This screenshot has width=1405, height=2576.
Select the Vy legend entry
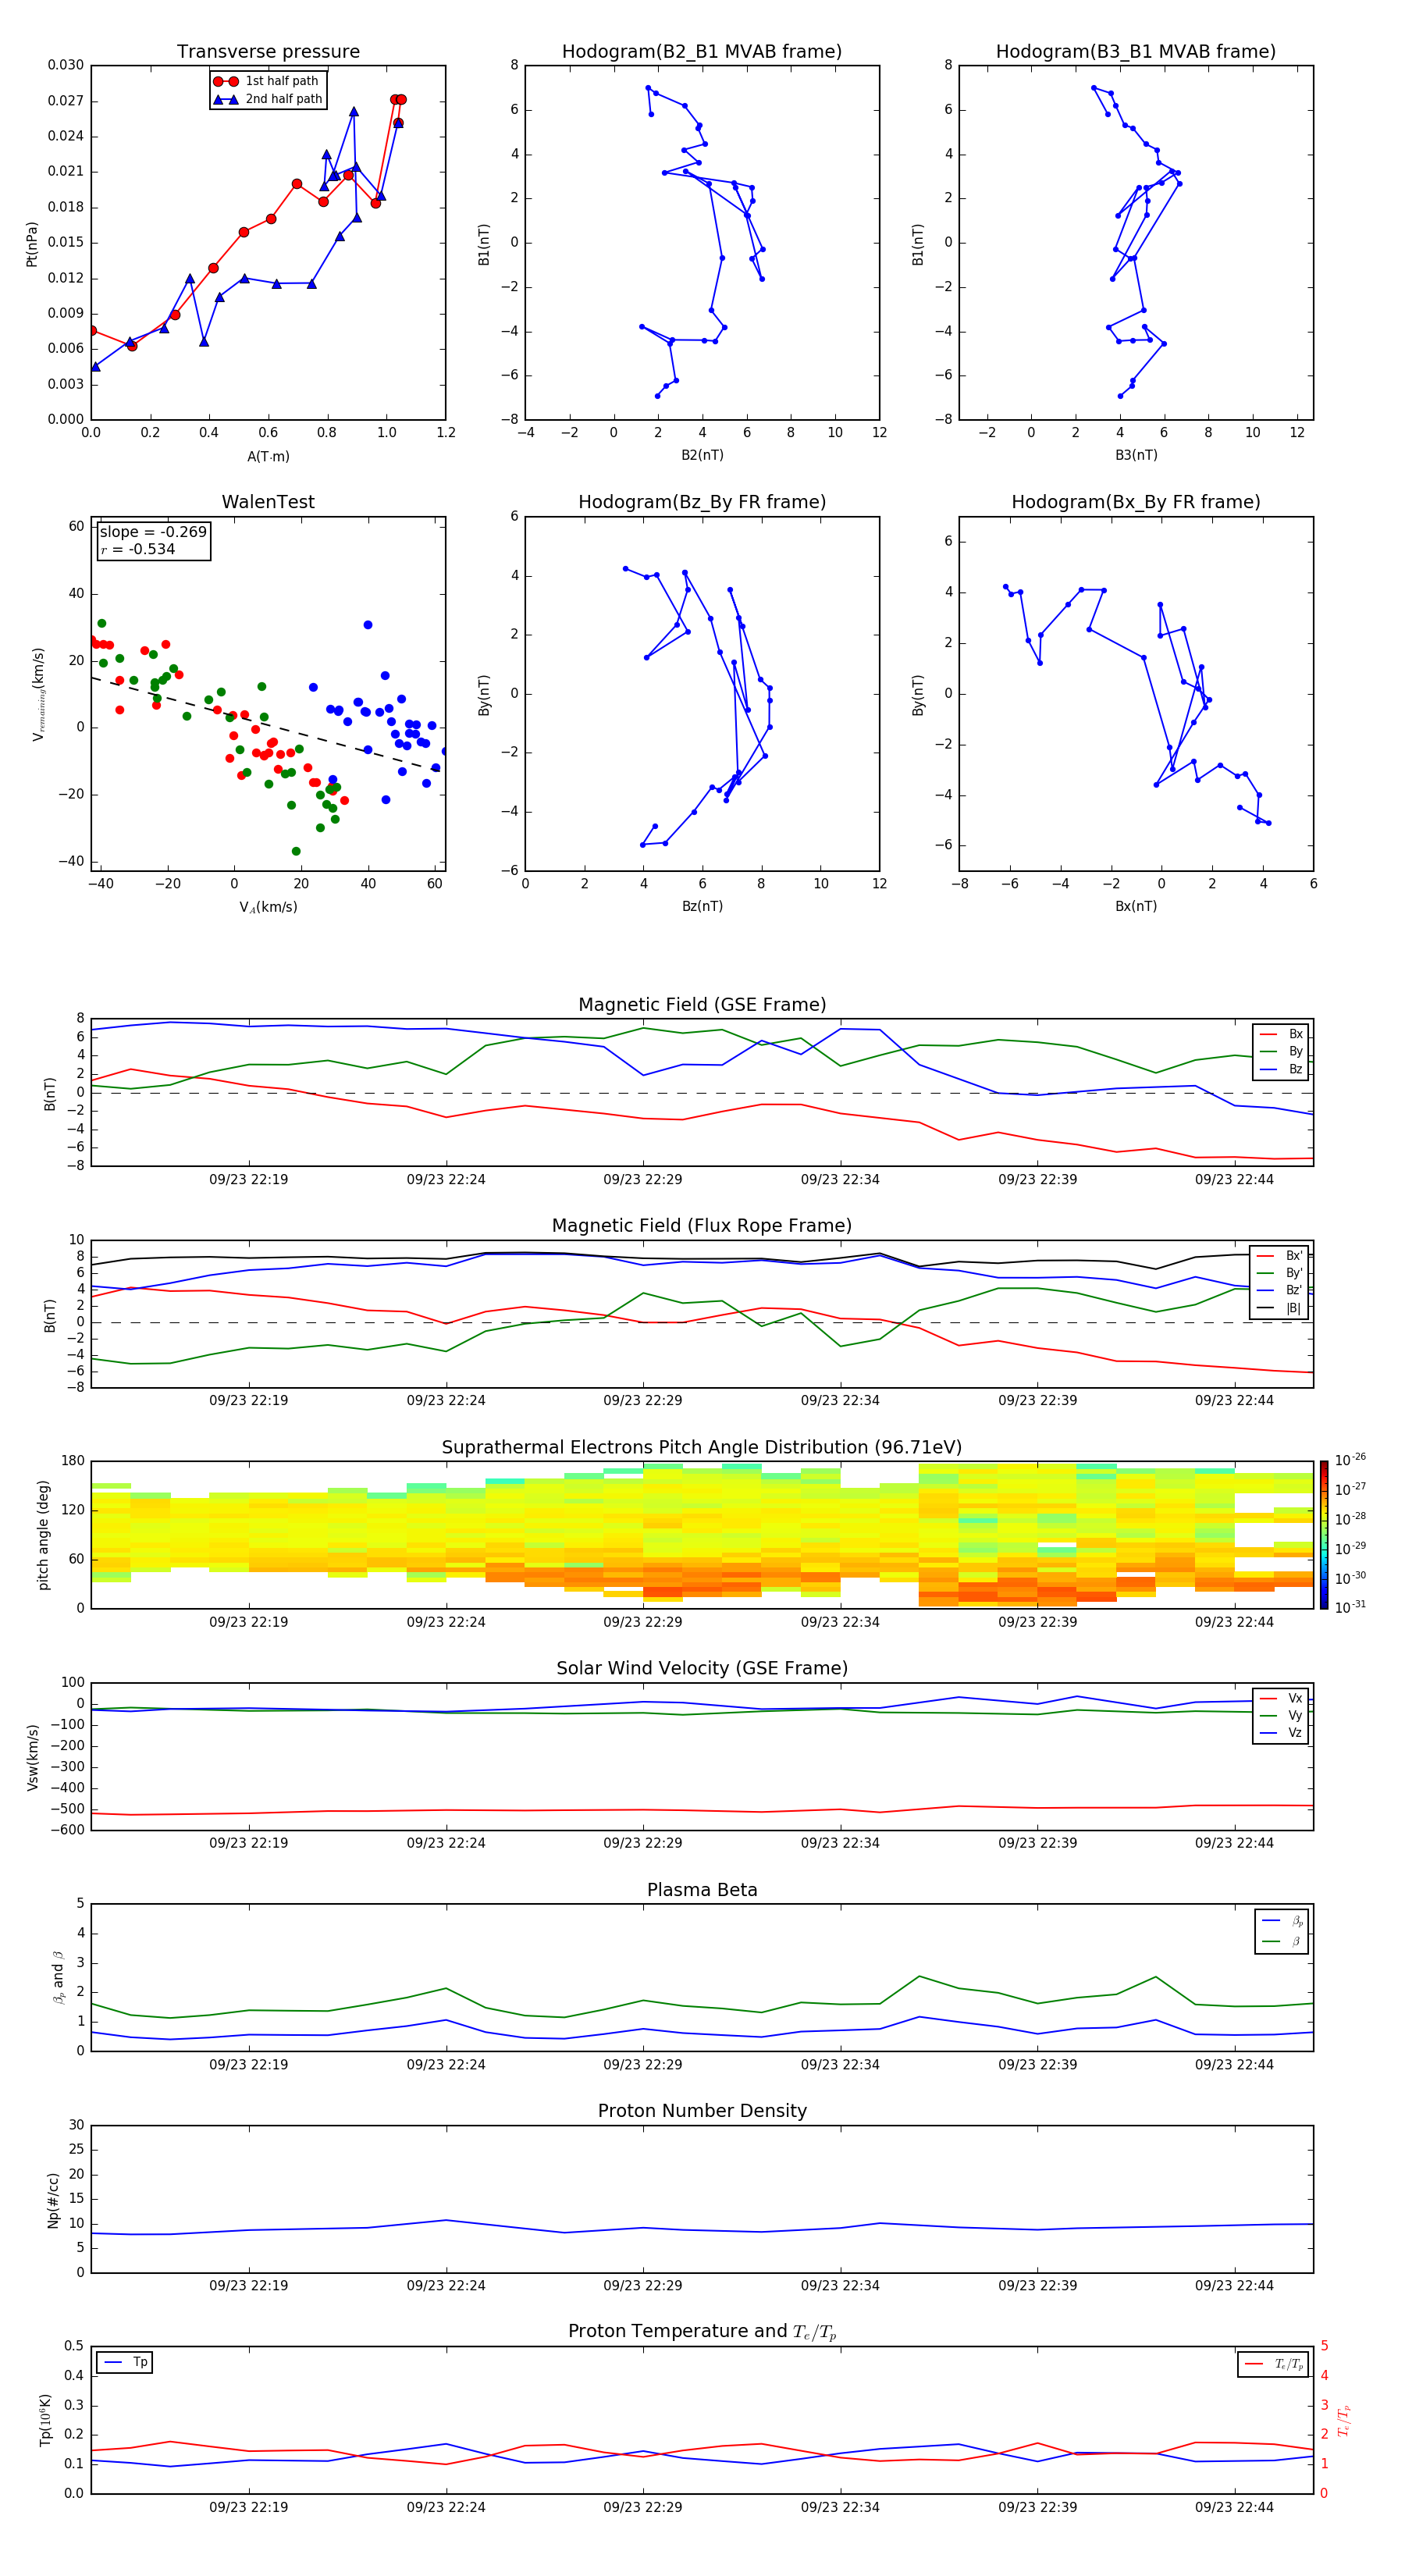[1281, 1716]
